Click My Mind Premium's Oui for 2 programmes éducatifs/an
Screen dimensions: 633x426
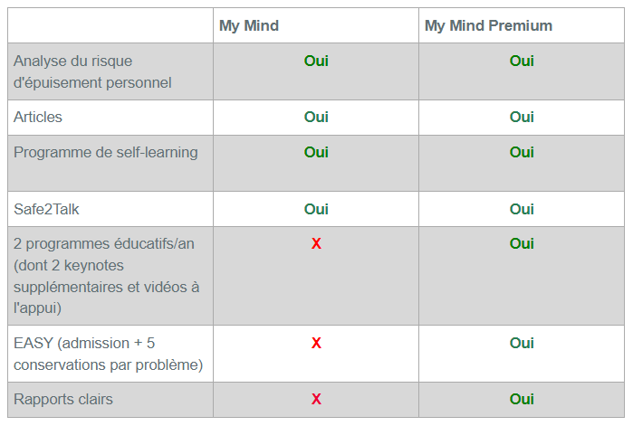(x=522, y=243)
